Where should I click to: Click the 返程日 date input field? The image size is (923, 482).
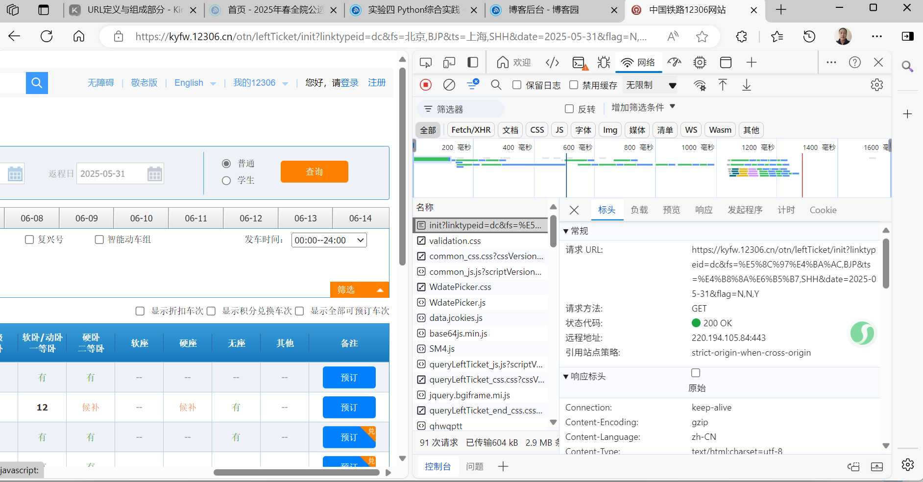(x=120, y=173)
